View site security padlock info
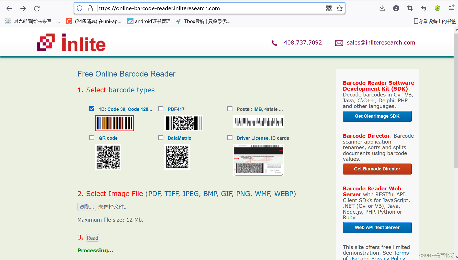 click(90, 8)
